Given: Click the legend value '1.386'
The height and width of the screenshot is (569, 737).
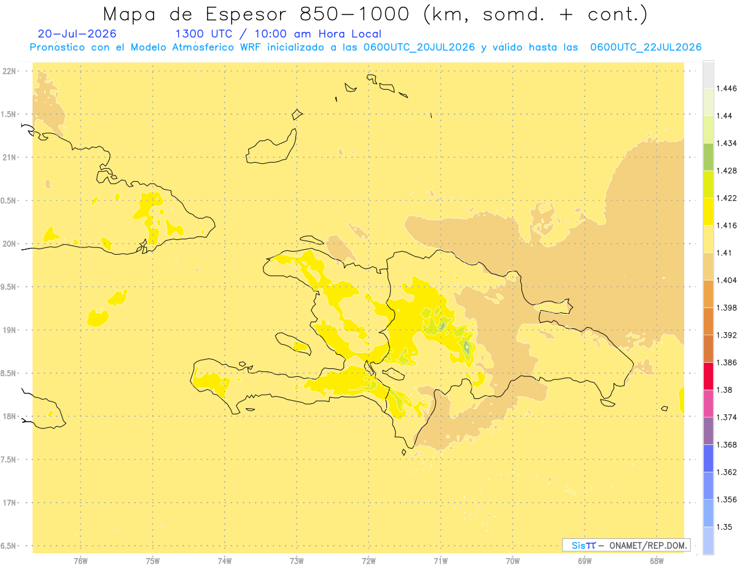Looking at the screenshot, I should click(x=726, y=362).
